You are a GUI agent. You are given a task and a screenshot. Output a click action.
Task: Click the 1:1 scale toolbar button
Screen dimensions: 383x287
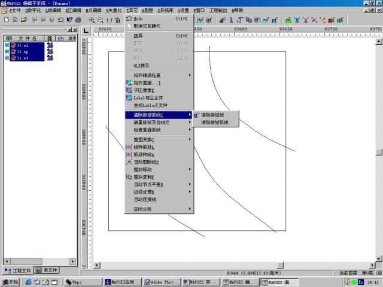tap(110, 20)
